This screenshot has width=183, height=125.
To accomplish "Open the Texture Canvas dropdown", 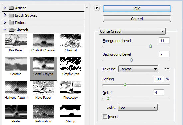I will click(x=138, y=69).
